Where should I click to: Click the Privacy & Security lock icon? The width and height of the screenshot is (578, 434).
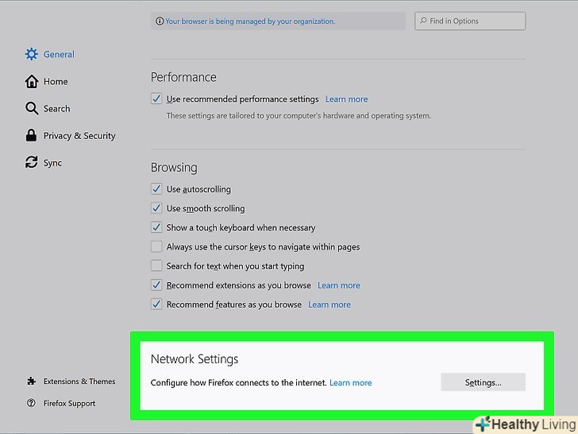coord(32,136)
